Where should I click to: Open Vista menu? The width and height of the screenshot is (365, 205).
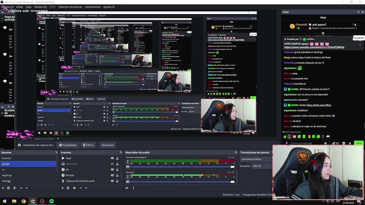[29, 7]
